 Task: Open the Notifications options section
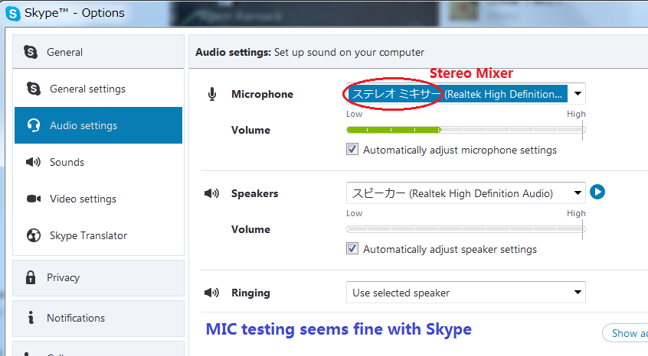click(x=98, y=318)
